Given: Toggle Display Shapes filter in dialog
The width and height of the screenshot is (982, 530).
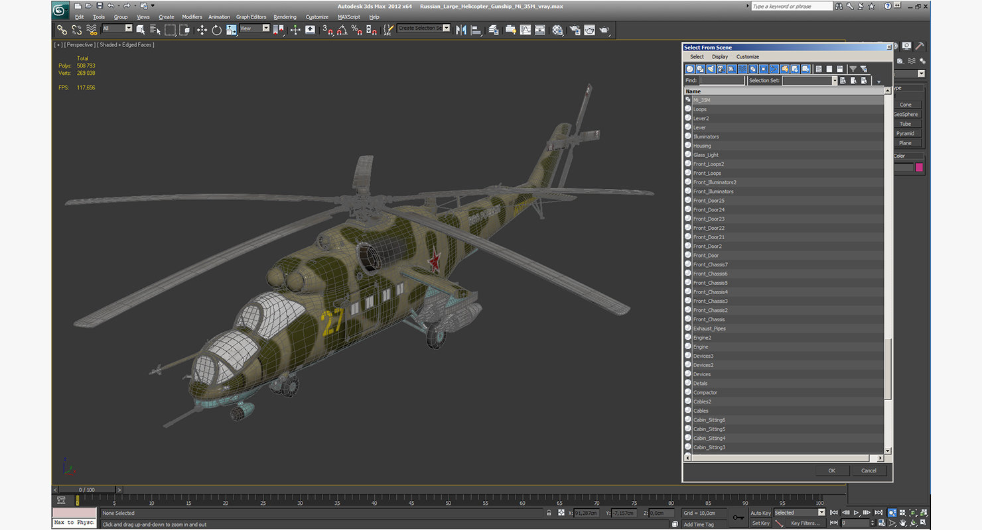Looking at the screenshot, I should (x=701, y=69).
